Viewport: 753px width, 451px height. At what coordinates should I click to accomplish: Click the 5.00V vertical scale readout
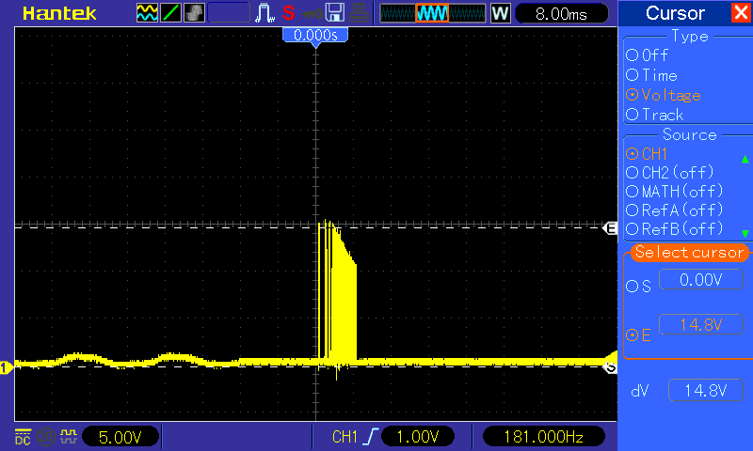[x=120, y=436]
